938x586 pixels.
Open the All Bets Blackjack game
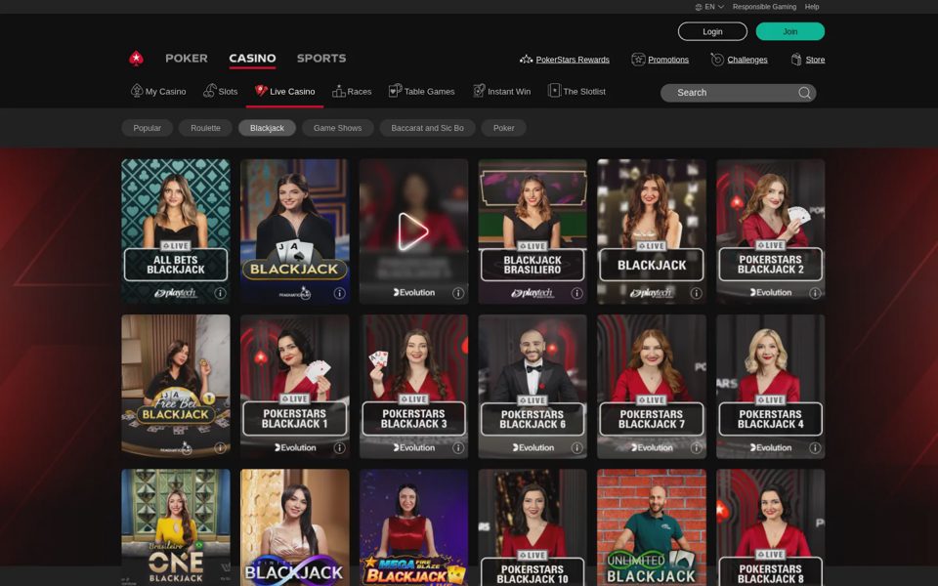[176, 231]
